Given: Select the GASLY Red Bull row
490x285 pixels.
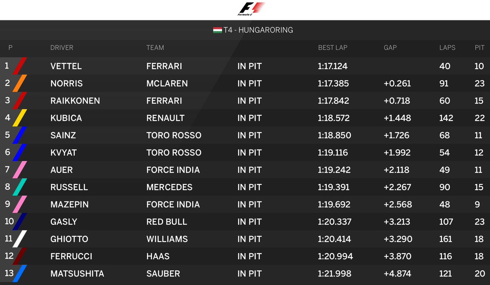Looking at the screenshot, I should tap(245, 222).
